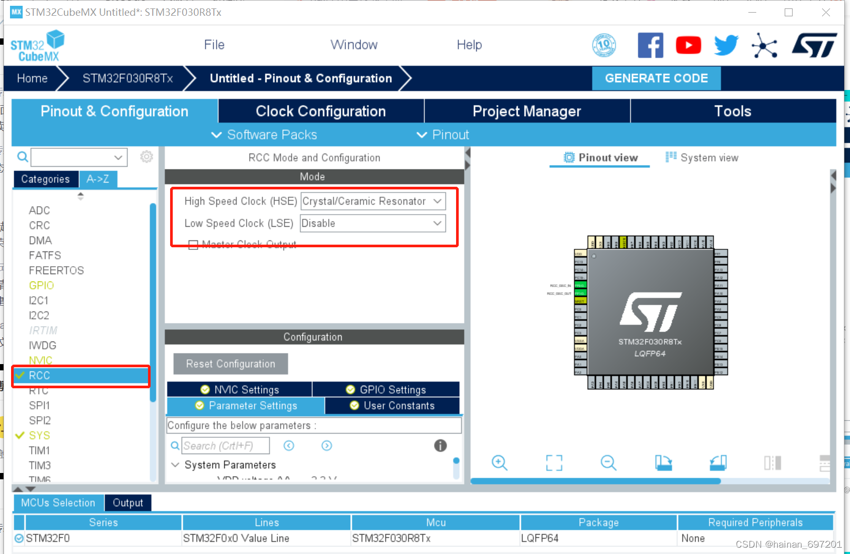Viewport: 850px width, 554px height.
Task: Click the green RCC_OSC_IN pin on chip
Action: point(580,286)
